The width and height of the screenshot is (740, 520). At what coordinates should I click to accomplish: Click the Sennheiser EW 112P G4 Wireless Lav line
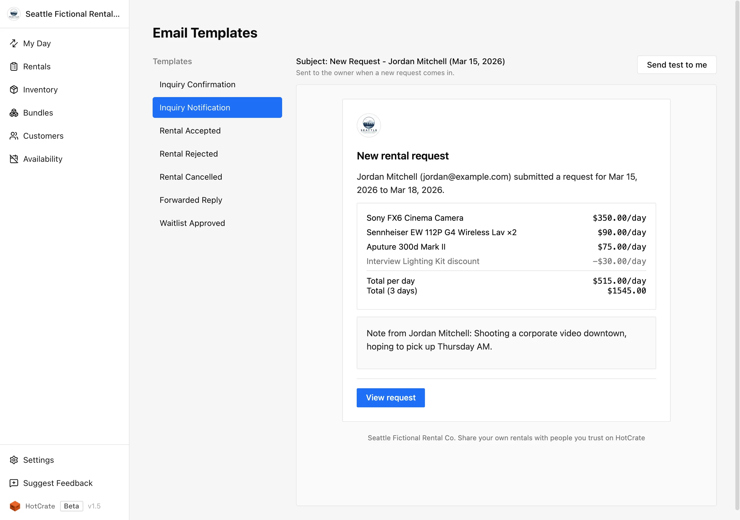click(x=442, y=232)
